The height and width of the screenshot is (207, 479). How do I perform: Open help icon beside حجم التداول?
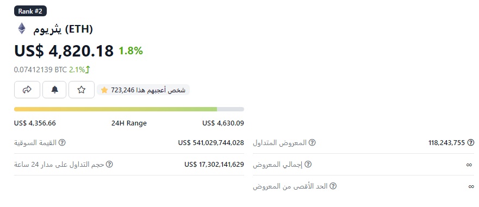tap(109, 164)
